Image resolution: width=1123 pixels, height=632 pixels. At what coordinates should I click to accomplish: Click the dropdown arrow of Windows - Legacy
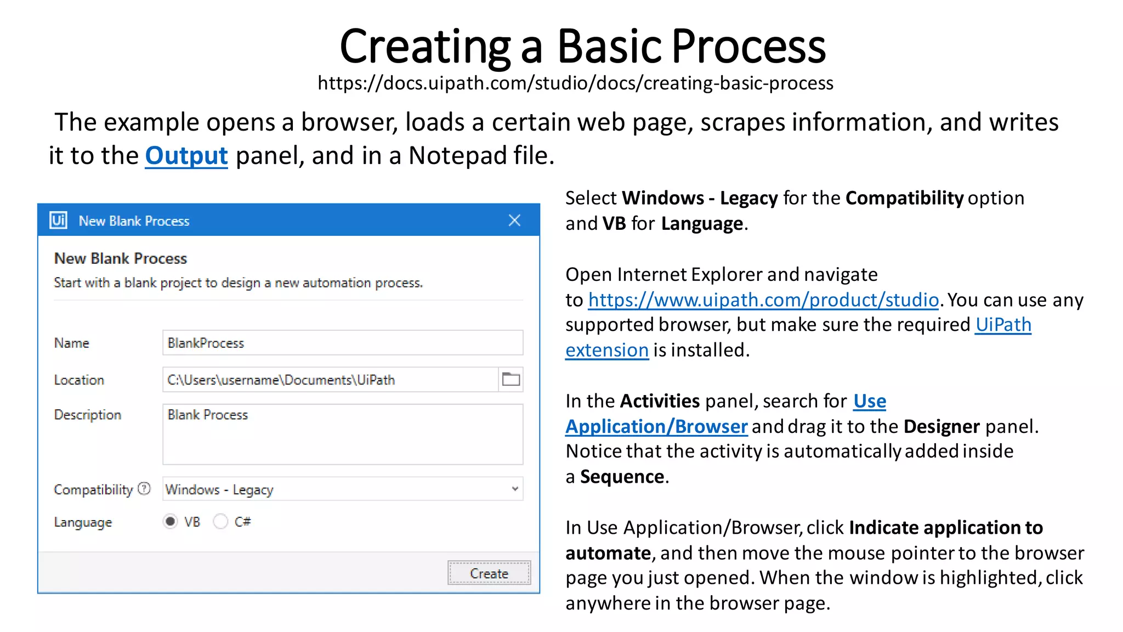coord(514,489)
